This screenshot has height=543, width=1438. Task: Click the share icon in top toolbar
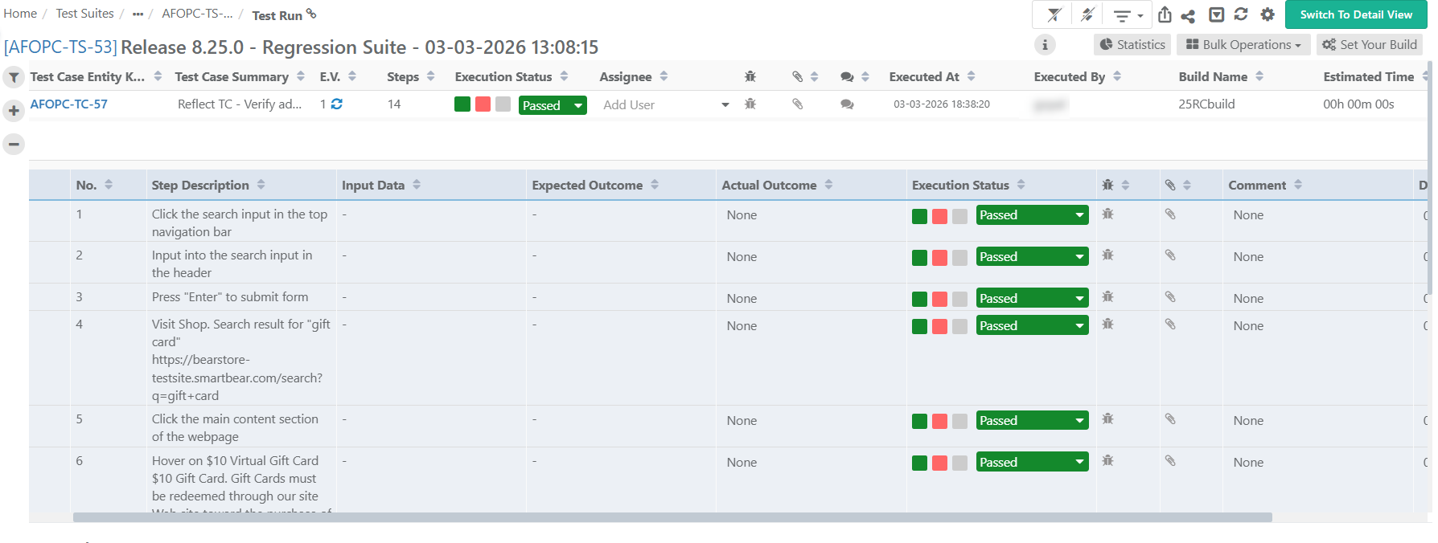pyautogui.click(x=1188, y=15)
